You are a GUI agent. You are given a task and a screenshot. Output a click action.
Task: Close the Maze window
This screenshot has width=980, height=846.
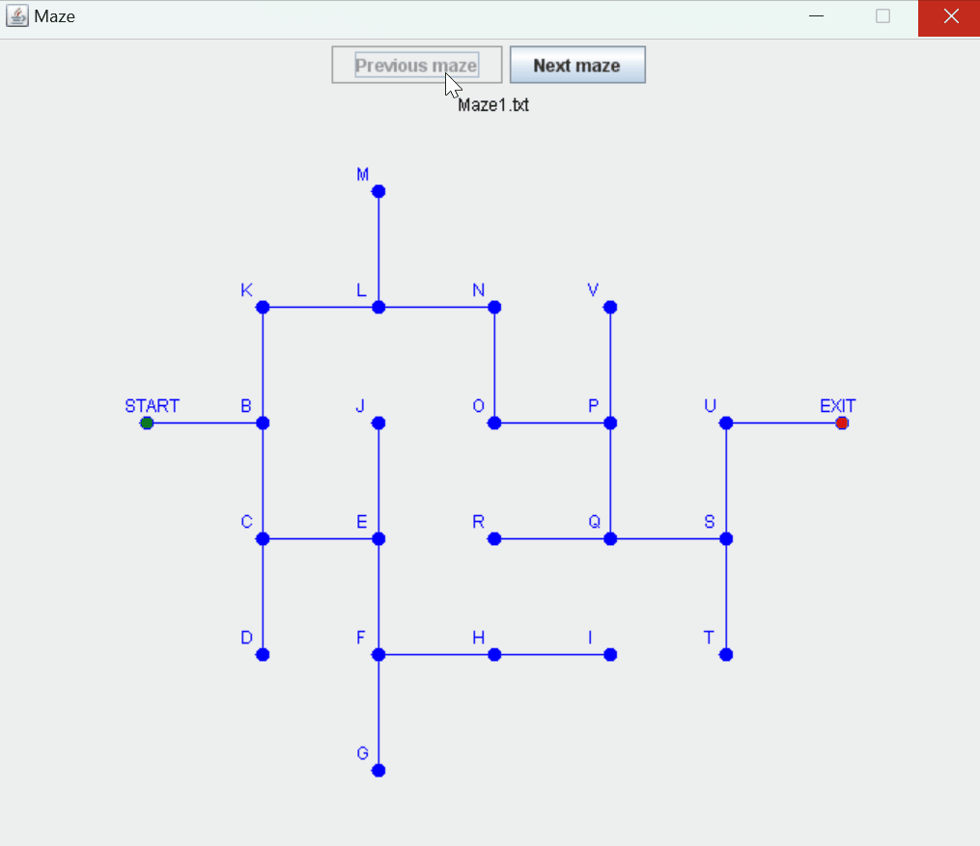(949, 17)
